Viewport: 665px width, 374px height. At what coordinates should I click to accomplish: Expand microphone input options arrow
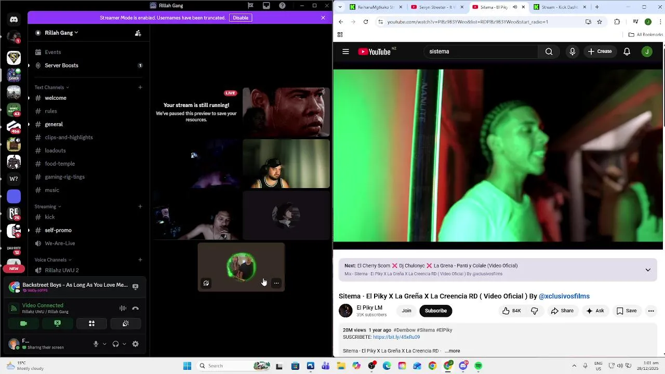[104, 344]
